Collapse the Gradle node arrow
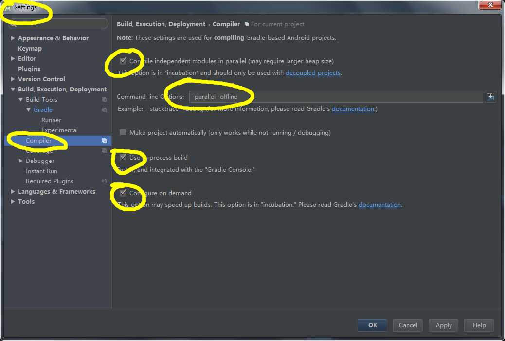The height and width of the screenshot is (341, 505). 28,110
